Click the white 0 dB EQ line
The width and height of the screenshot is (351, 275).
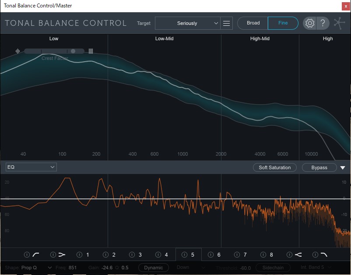pyautogui.click(x=175, y=198)
